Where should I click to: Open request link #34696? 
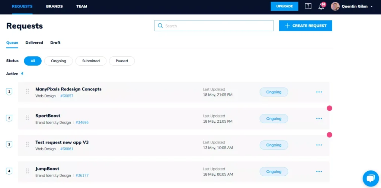click(x=82, y=123)
